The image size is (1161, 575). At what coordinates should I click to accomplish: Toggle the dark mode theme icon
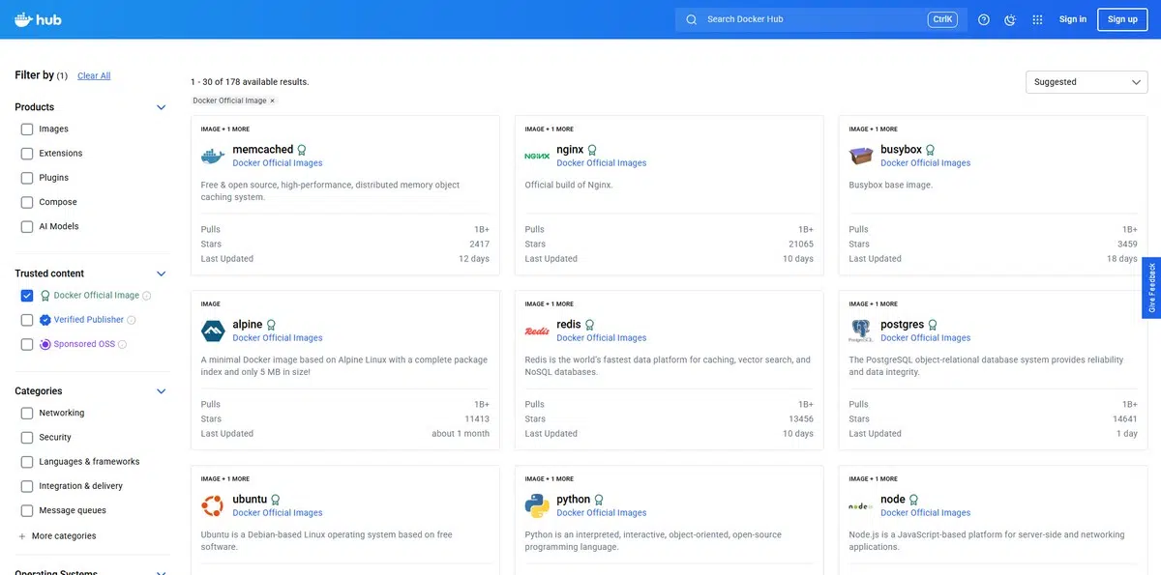[1010, 19]
